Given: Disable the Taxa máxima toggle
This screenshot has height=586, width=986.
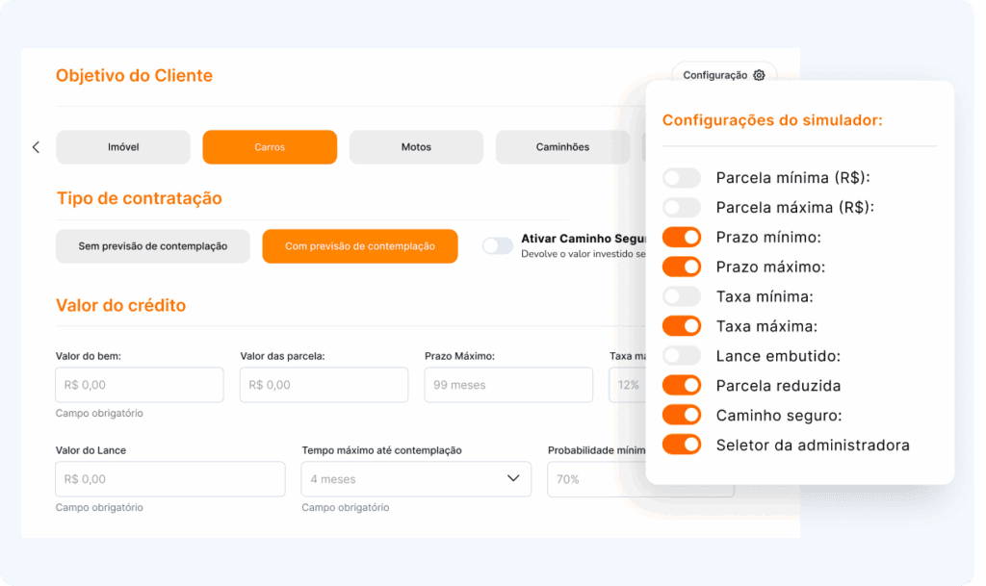Looking at the screenshot, I should 682,326.
